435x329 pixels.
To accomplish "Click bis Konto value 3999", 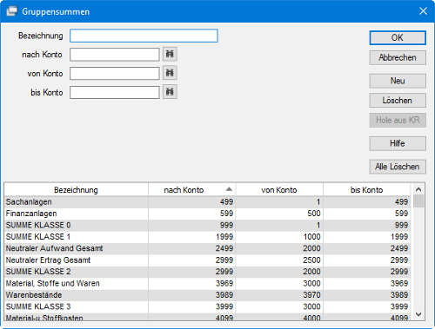I will coord(399,306).
